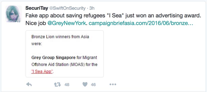Click the red "I Sea App" link in image

42,72
